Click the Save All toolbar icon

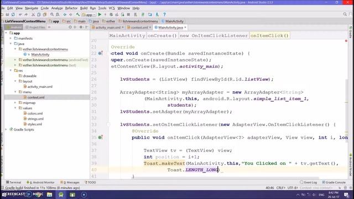pyautogui.click(x=7, y=14)
